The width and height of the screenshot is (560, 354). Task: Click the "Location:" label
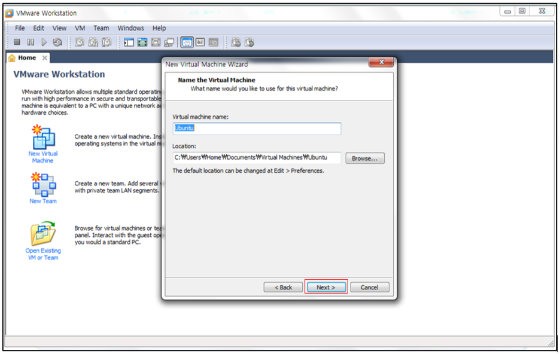point(184,147)
